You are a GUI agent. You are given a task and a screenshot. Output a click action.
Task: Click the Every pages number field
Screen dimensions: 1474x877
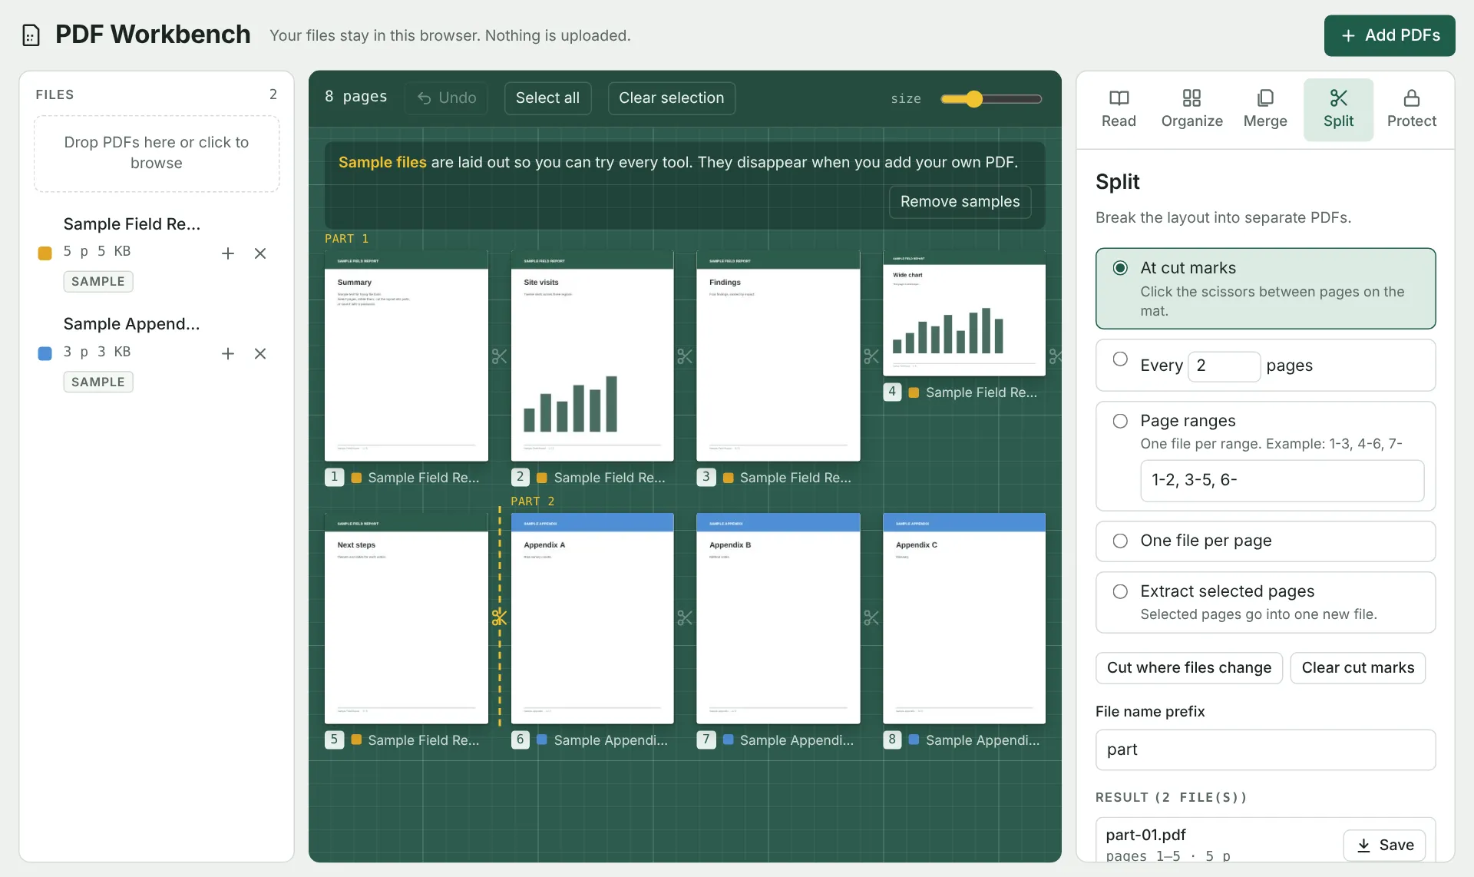(x=1224, y=366)
